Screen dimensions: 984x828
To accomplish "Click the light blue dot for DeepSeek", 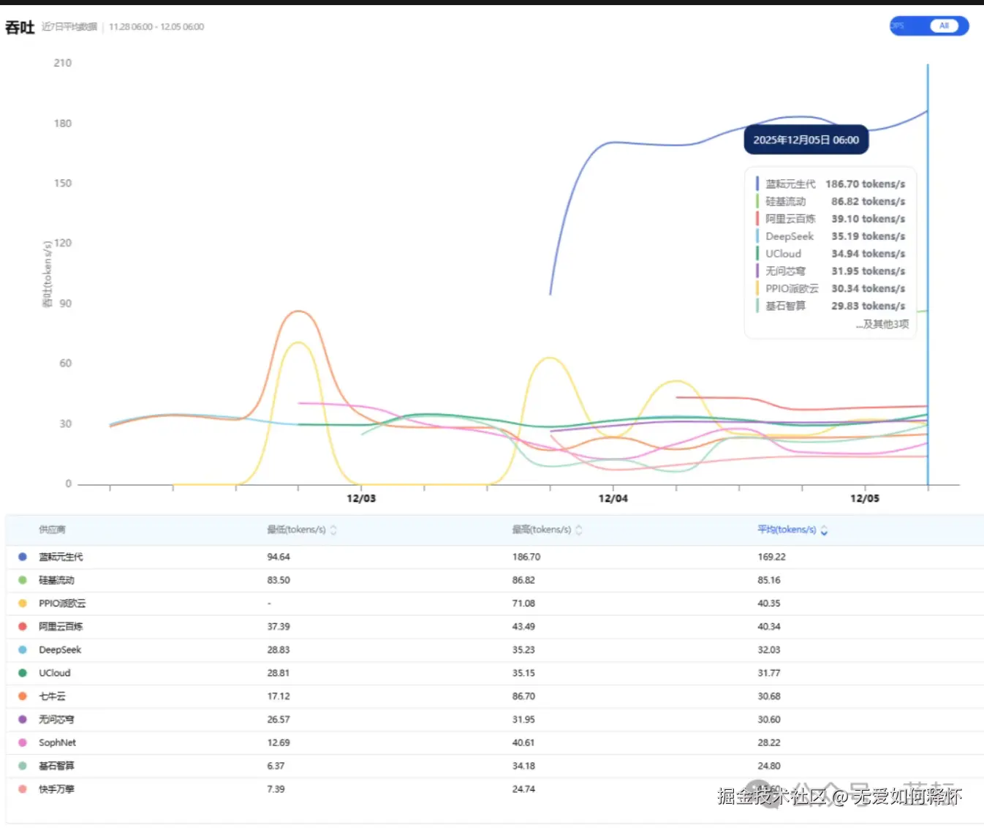I will click(x=23, y=650).
